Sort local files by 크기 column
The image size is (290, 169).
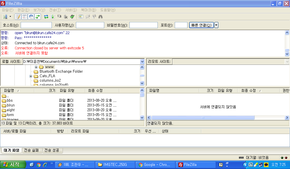point(46,90)
